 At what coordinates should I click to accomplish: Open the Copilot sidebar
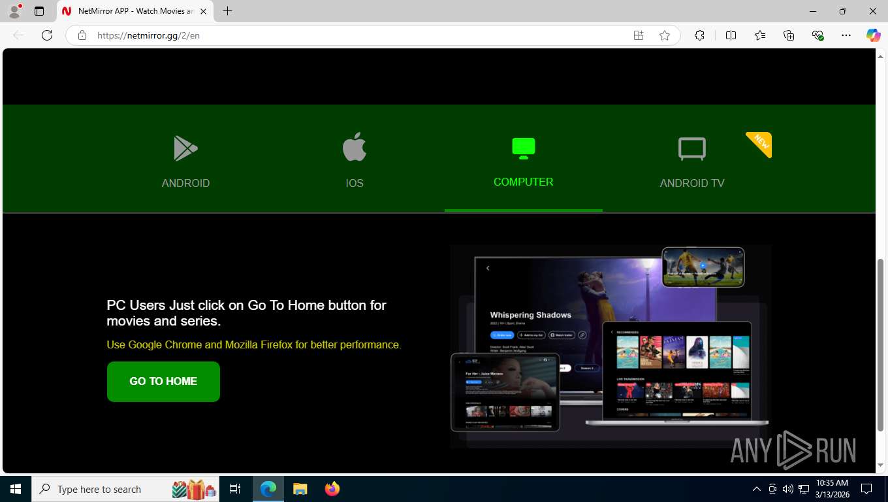[874, 35]
